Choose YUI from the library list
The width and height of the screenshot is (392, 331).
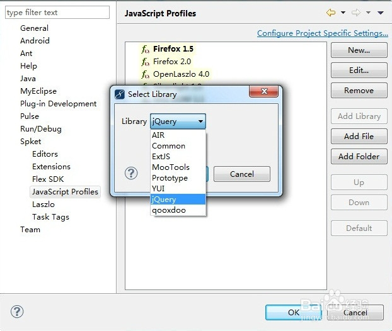[x=178, y=188]
